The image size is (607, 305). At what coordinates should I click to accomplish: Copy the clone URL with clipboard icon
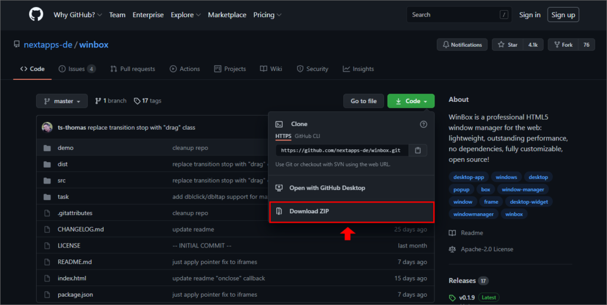[x=418, y=150]
